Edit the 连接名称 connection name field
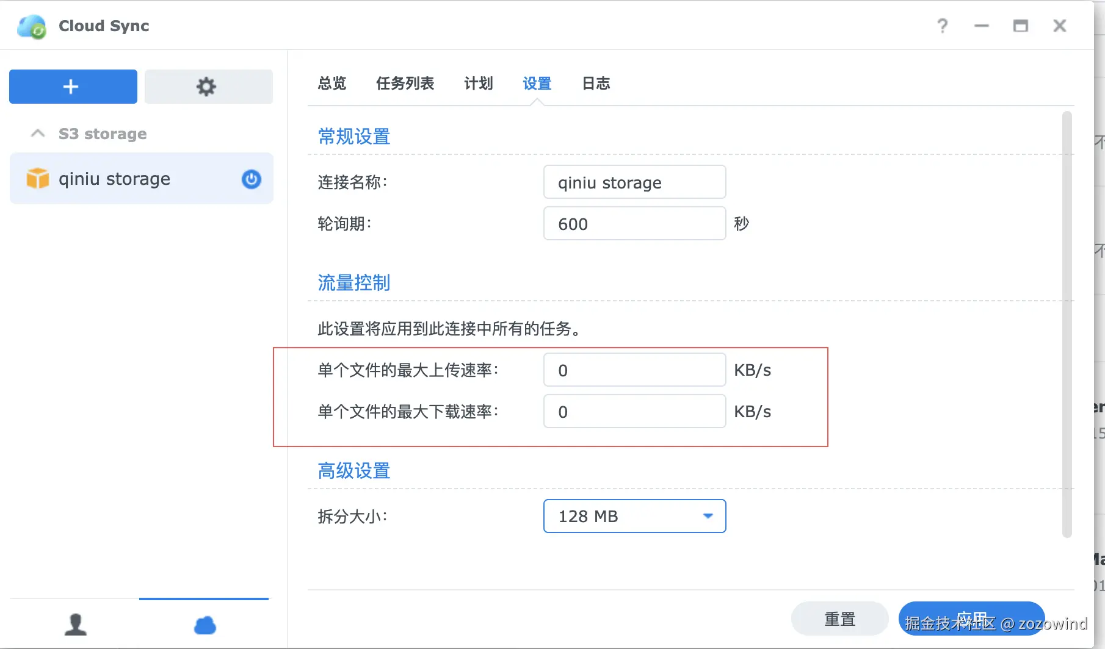This screenshot has width=1105, height=649. [634, 182]
